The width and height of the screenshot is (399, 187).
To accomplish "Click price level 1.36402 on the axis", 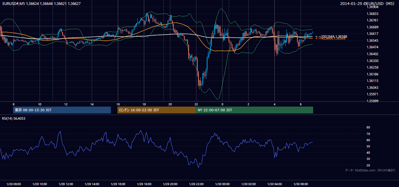I will (372, 54).
